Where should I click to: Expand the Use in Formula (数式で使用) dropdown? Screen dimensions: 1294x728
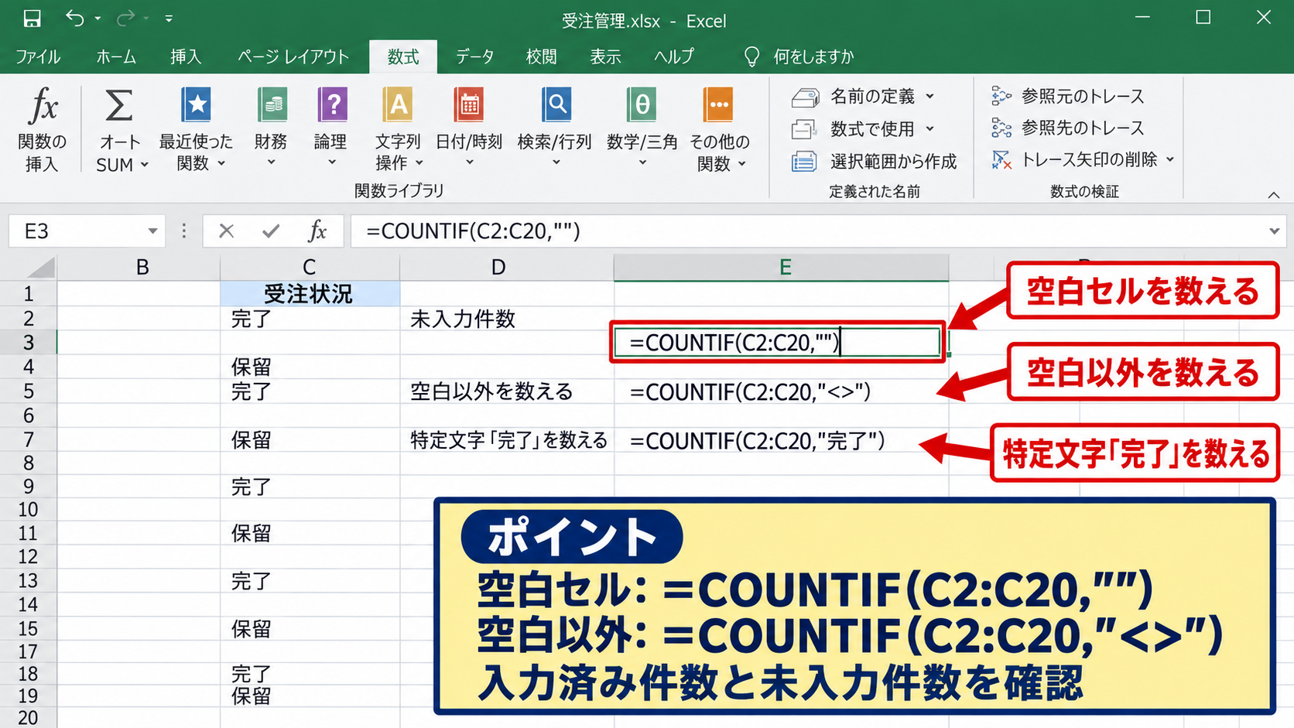930,129
